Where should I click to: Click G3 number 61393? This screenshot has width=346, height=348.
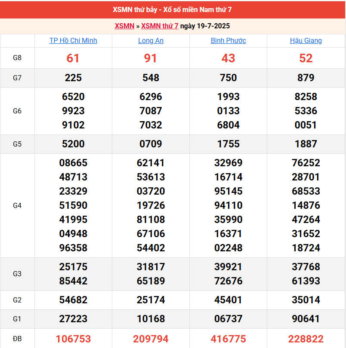pos(306,281)
